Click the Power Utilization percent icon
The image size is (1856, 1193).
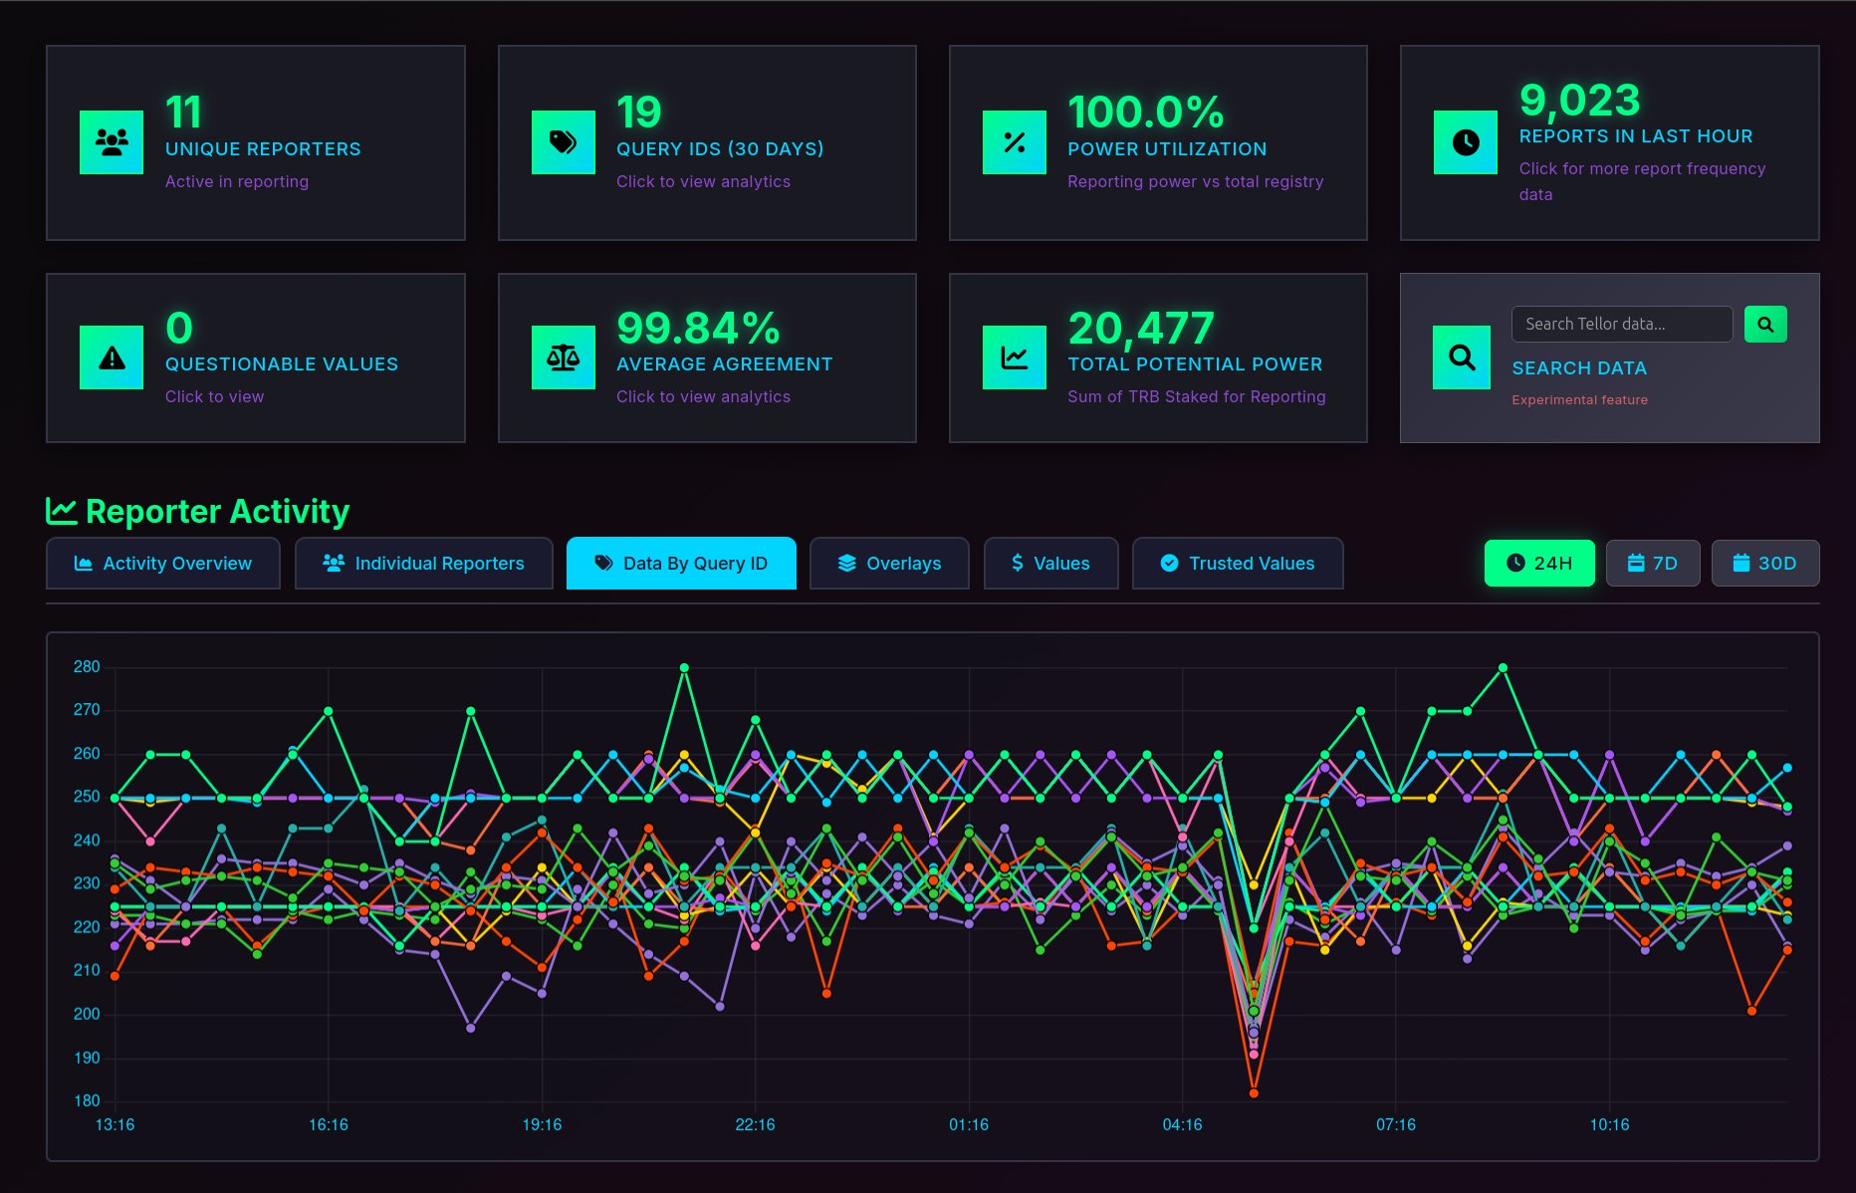[1015, 142]
